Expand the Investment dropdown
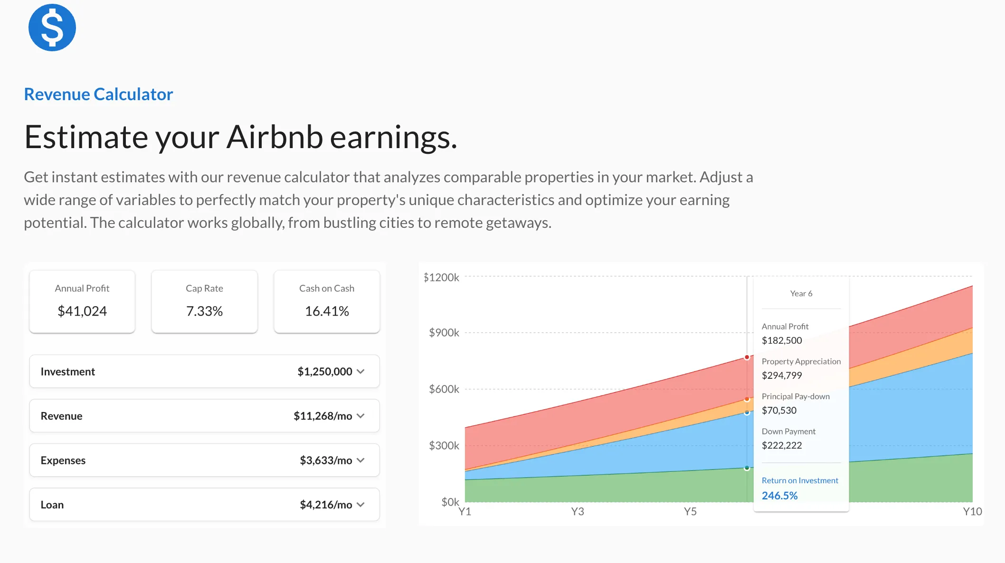 [361, 372]
